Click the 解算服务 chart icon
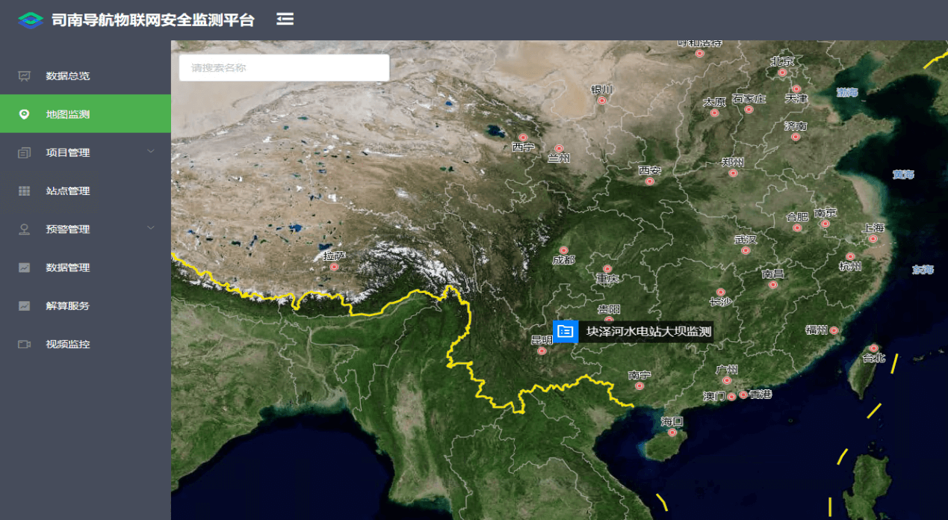Screen dimensions: 948x520 [x=25, y=306]
